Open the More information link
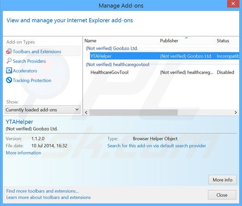The width and height of the screenshot is (242, 206). (23, 153)
